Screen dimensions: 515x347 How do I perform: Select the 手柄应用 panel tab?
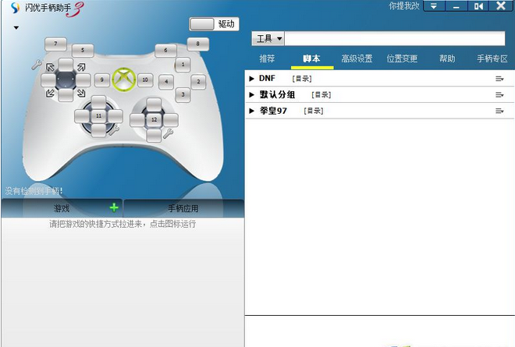point(183,208)
